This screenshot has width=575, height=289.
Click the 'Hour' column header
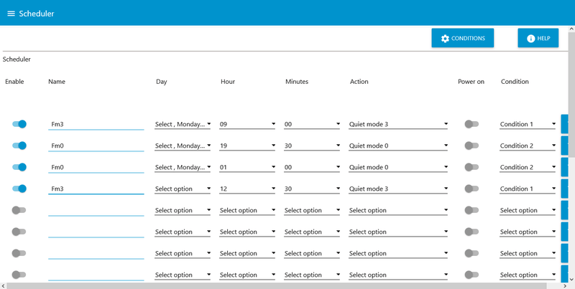pyautogui.click(x=228, y=82)
